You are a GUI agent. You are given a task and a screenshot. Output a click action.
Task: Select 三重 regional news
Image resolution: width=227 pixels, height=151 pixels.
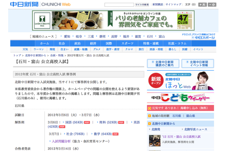[91, 37]
